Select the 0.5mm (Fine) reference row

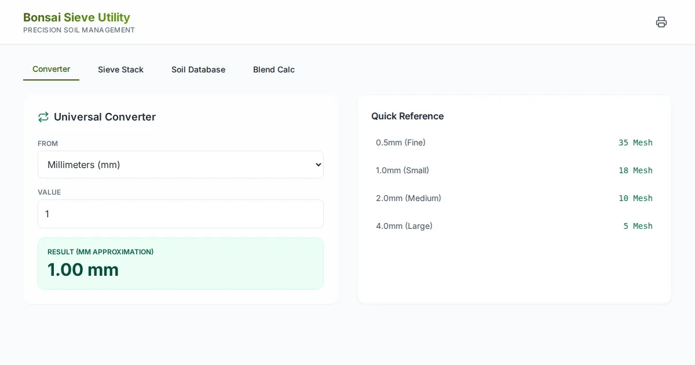point(401,143)
